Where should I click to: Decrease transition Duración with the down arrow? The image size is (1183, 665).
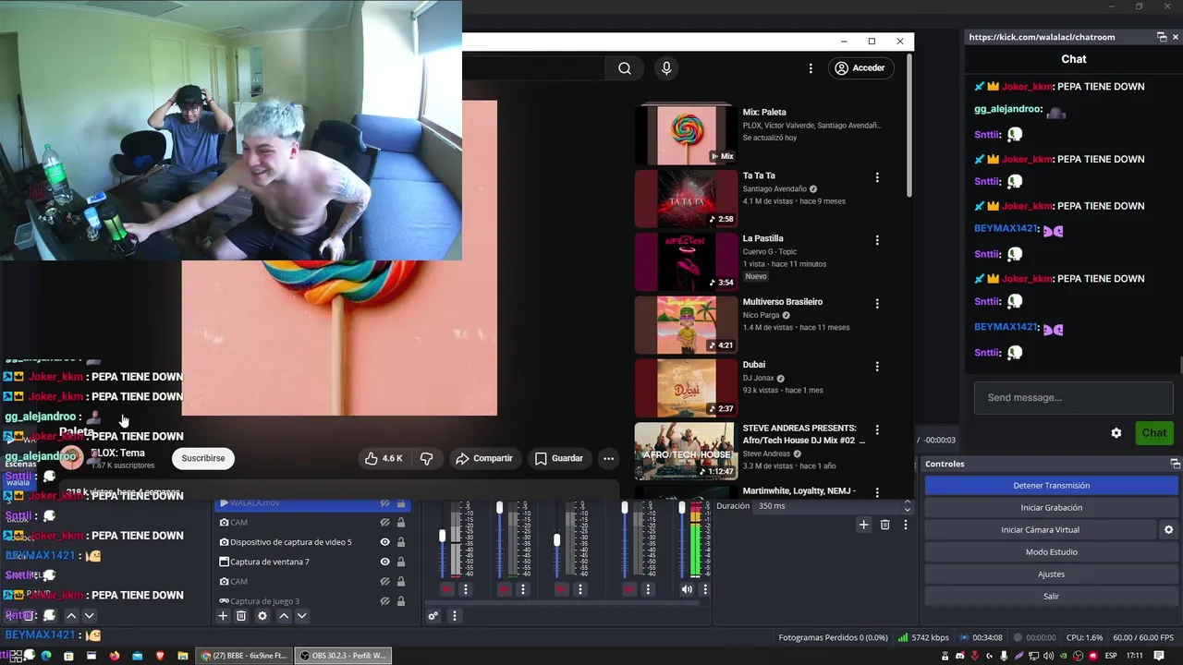point(907,510)
